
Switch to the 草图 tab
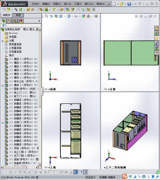[x=18, y=15]
